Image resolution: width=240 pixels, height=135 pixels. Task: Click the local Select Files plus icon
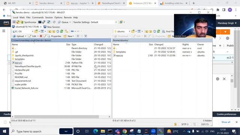point(78,36)
